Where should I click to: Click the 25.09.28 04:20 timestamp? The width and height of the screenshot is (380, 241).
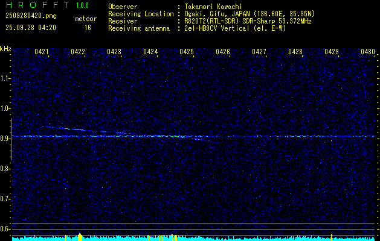point(31,28)
